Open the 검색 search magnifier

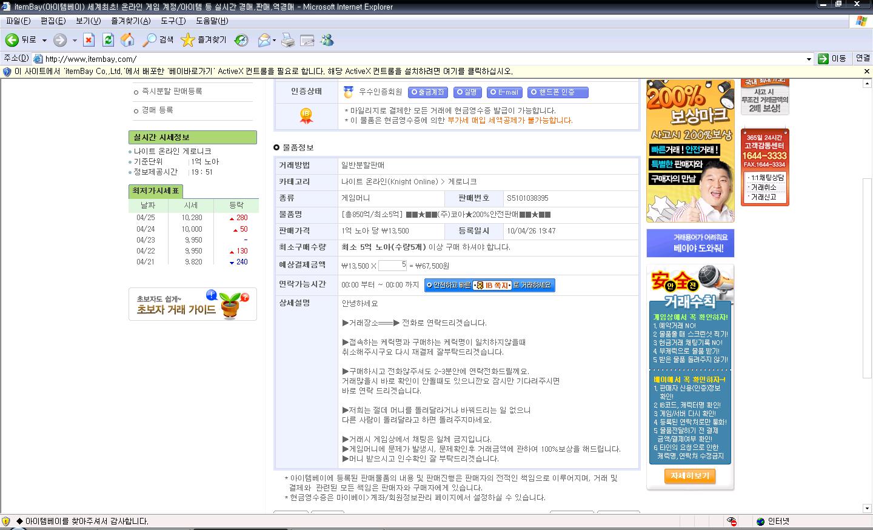158,40
